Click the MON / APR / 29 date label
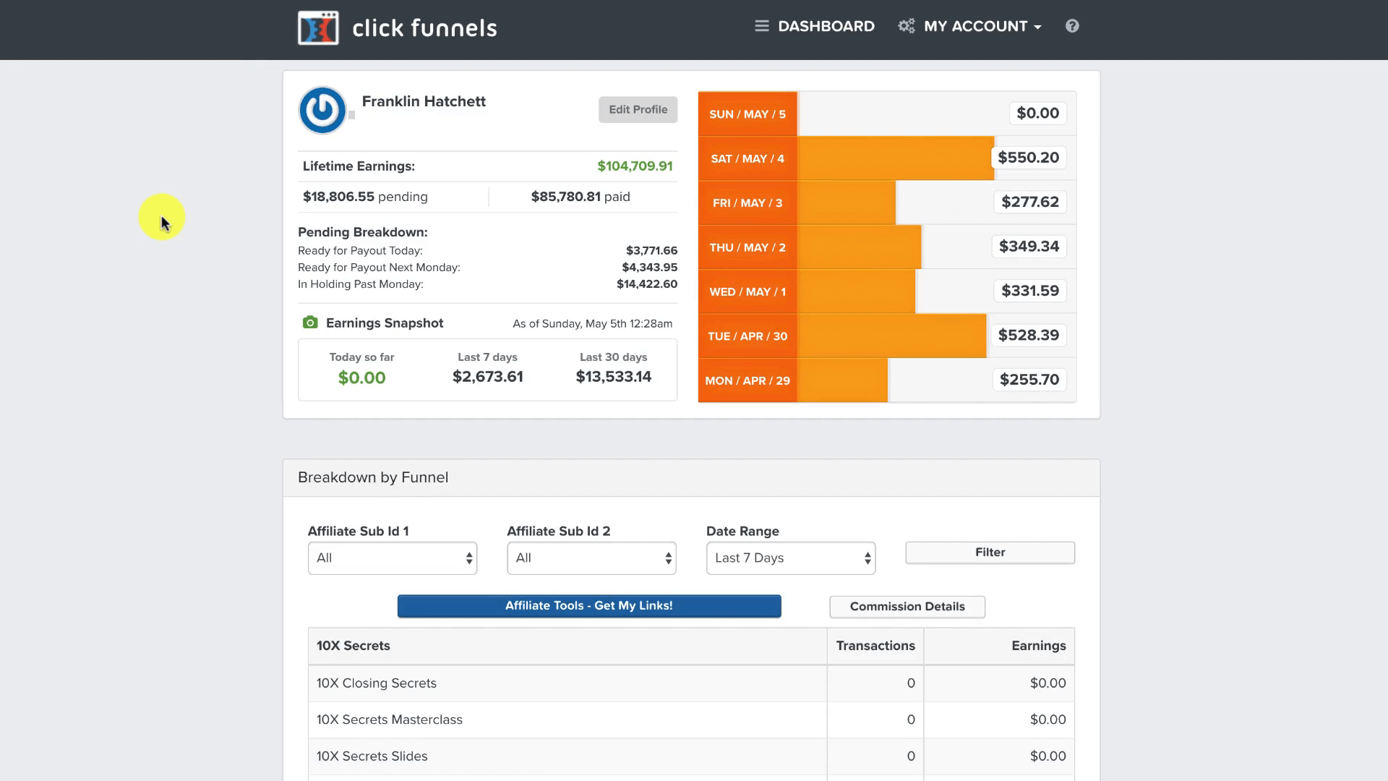 (747, 380)
